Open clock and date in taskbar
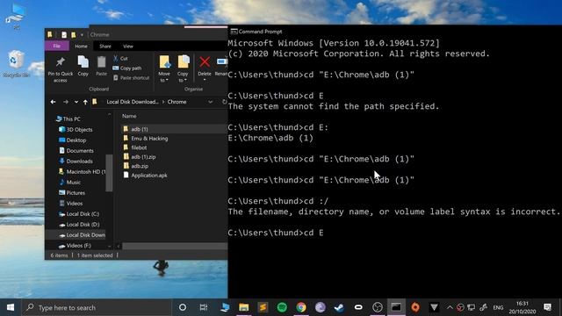 click(x=522, y=307)
